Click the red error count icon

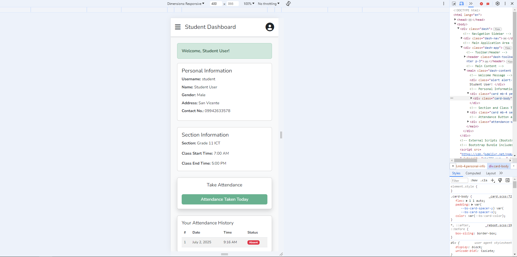[481, 4]
